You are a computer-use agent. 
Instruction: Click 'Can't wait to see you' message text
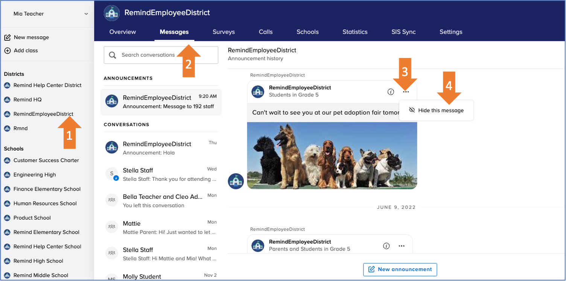[x=326, y=113]
